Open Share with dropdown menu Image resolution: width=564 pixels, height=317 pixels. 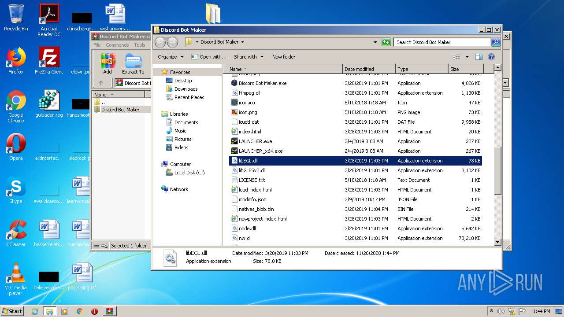pyautogui.click(x=249, y=57)
